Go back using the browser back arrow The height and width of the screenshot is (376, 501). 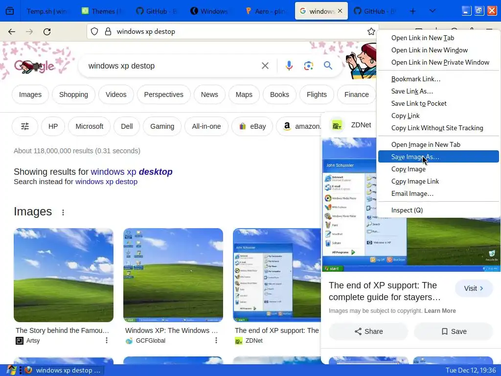(x=12, y=32)
